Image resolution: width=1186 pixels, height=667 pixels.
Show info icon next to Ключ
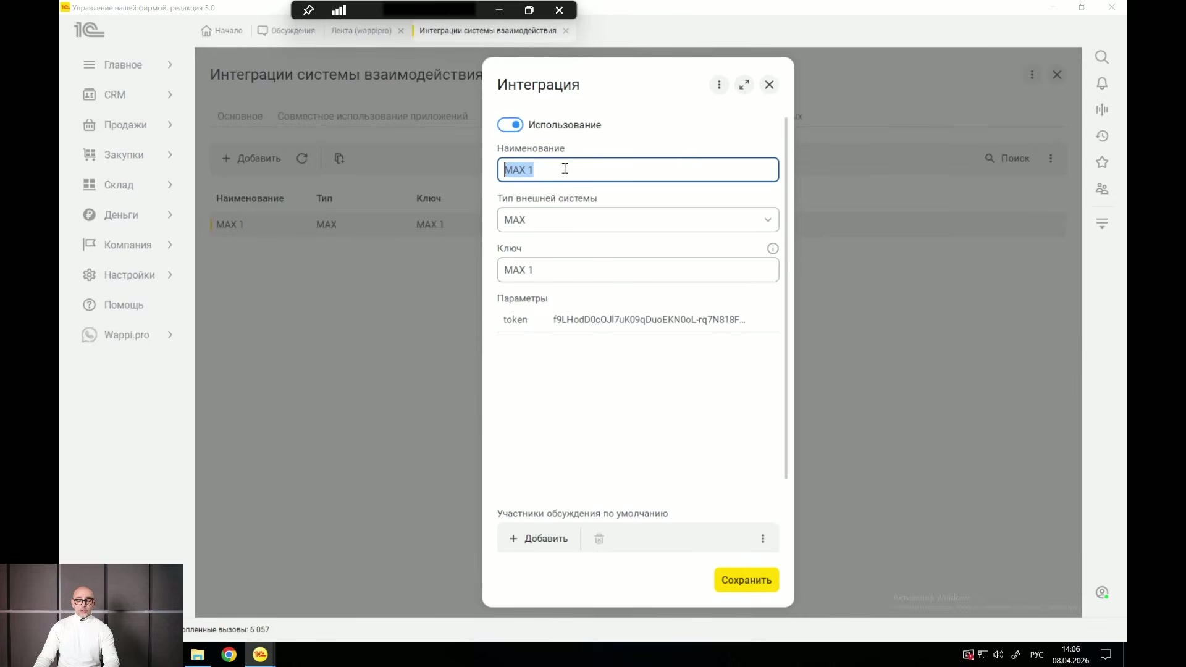click(773, 248)
